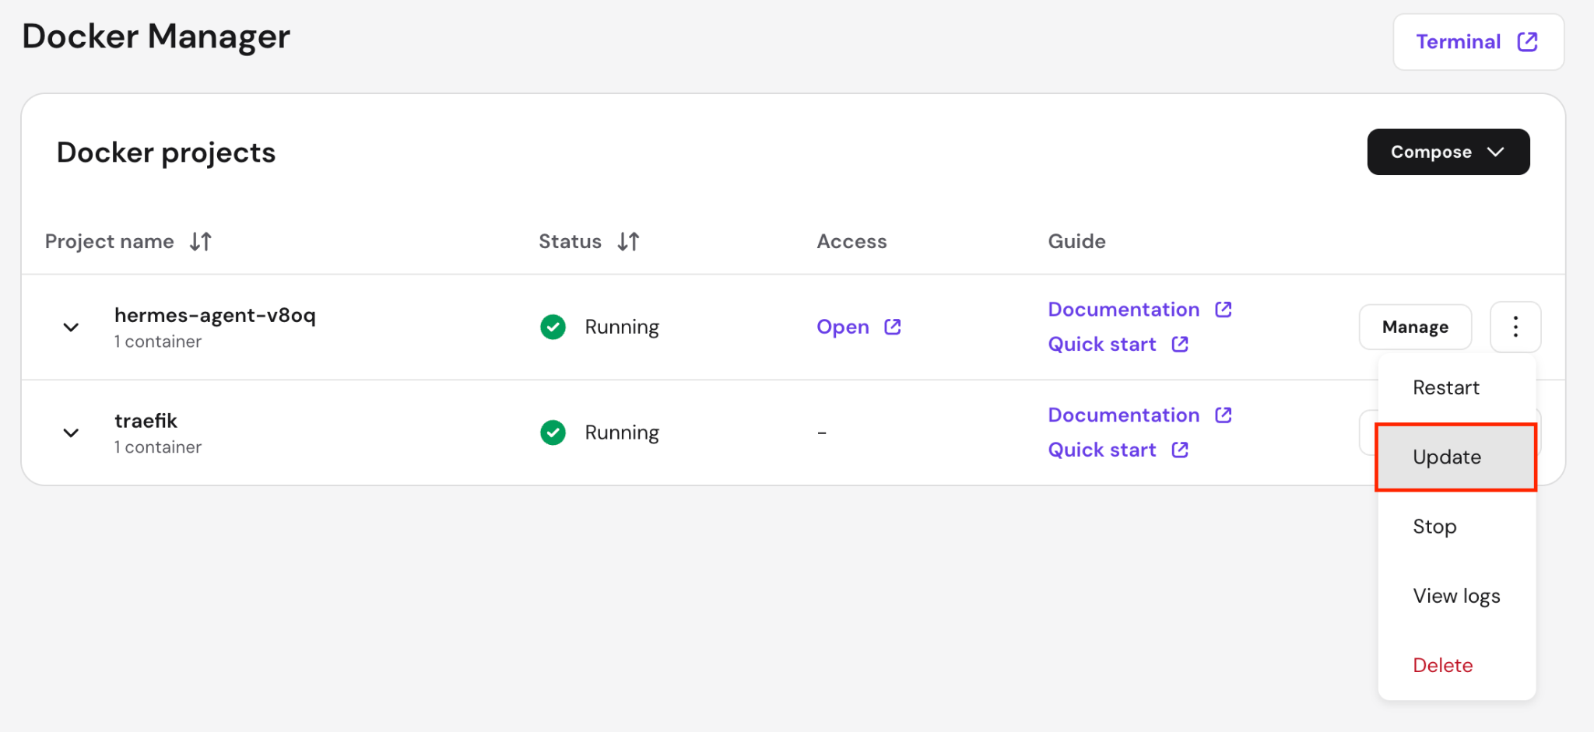Expand the traefik project row
The width and height of the screenshot is (1594, 732).
(71, 433)
